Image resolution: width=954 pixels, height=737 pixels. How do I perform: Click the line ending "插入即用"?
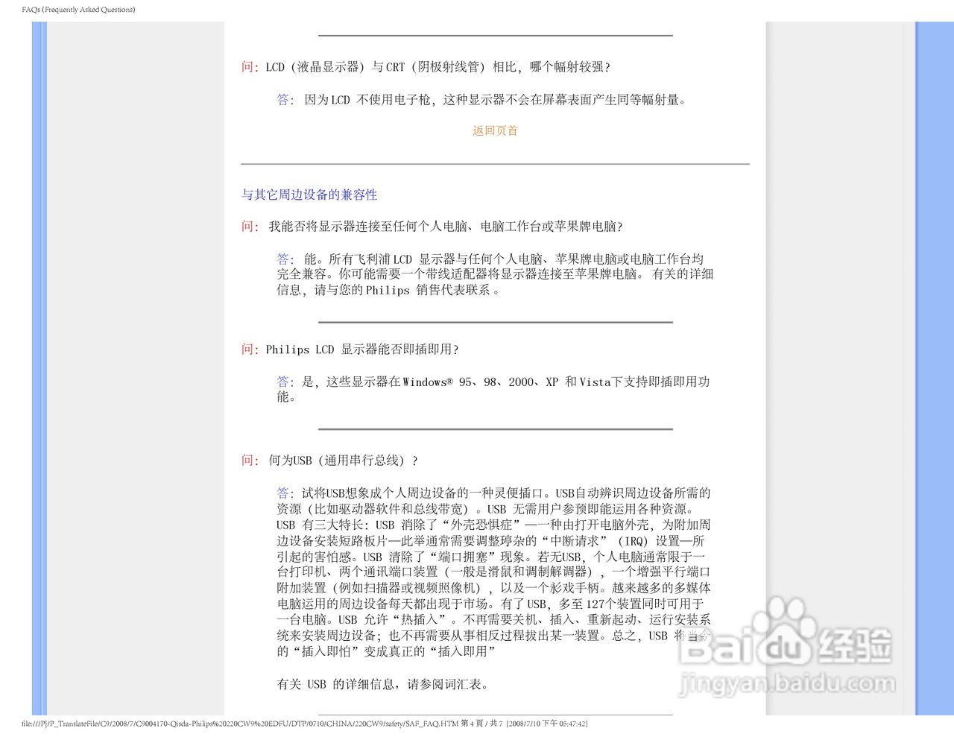pos(386,651)
